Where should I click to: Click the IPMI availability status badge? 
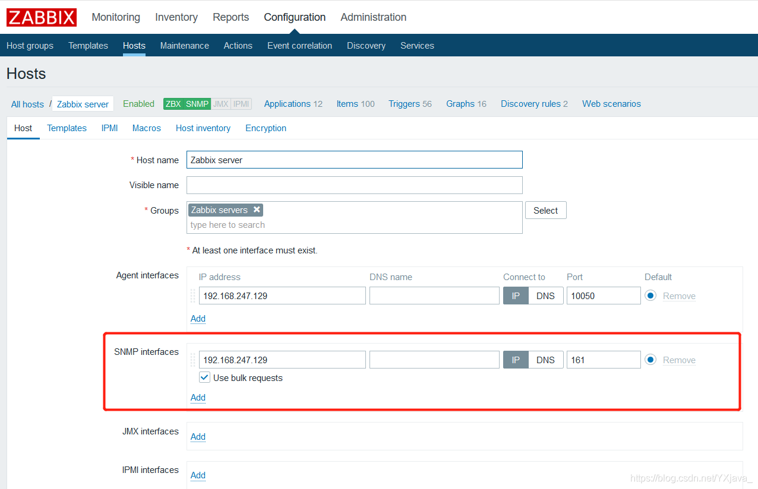[x=241, y=104]
